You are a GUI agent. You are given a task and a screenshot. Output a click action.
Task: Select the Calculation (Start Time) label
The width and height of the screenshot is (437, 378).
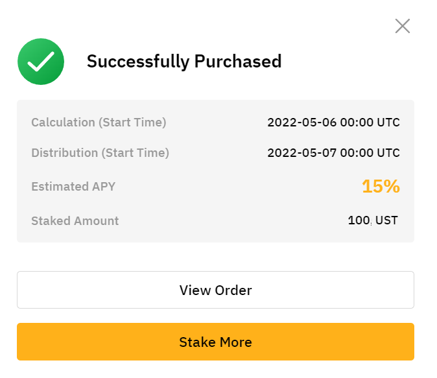pyautogui.click(x=99, y=122)
